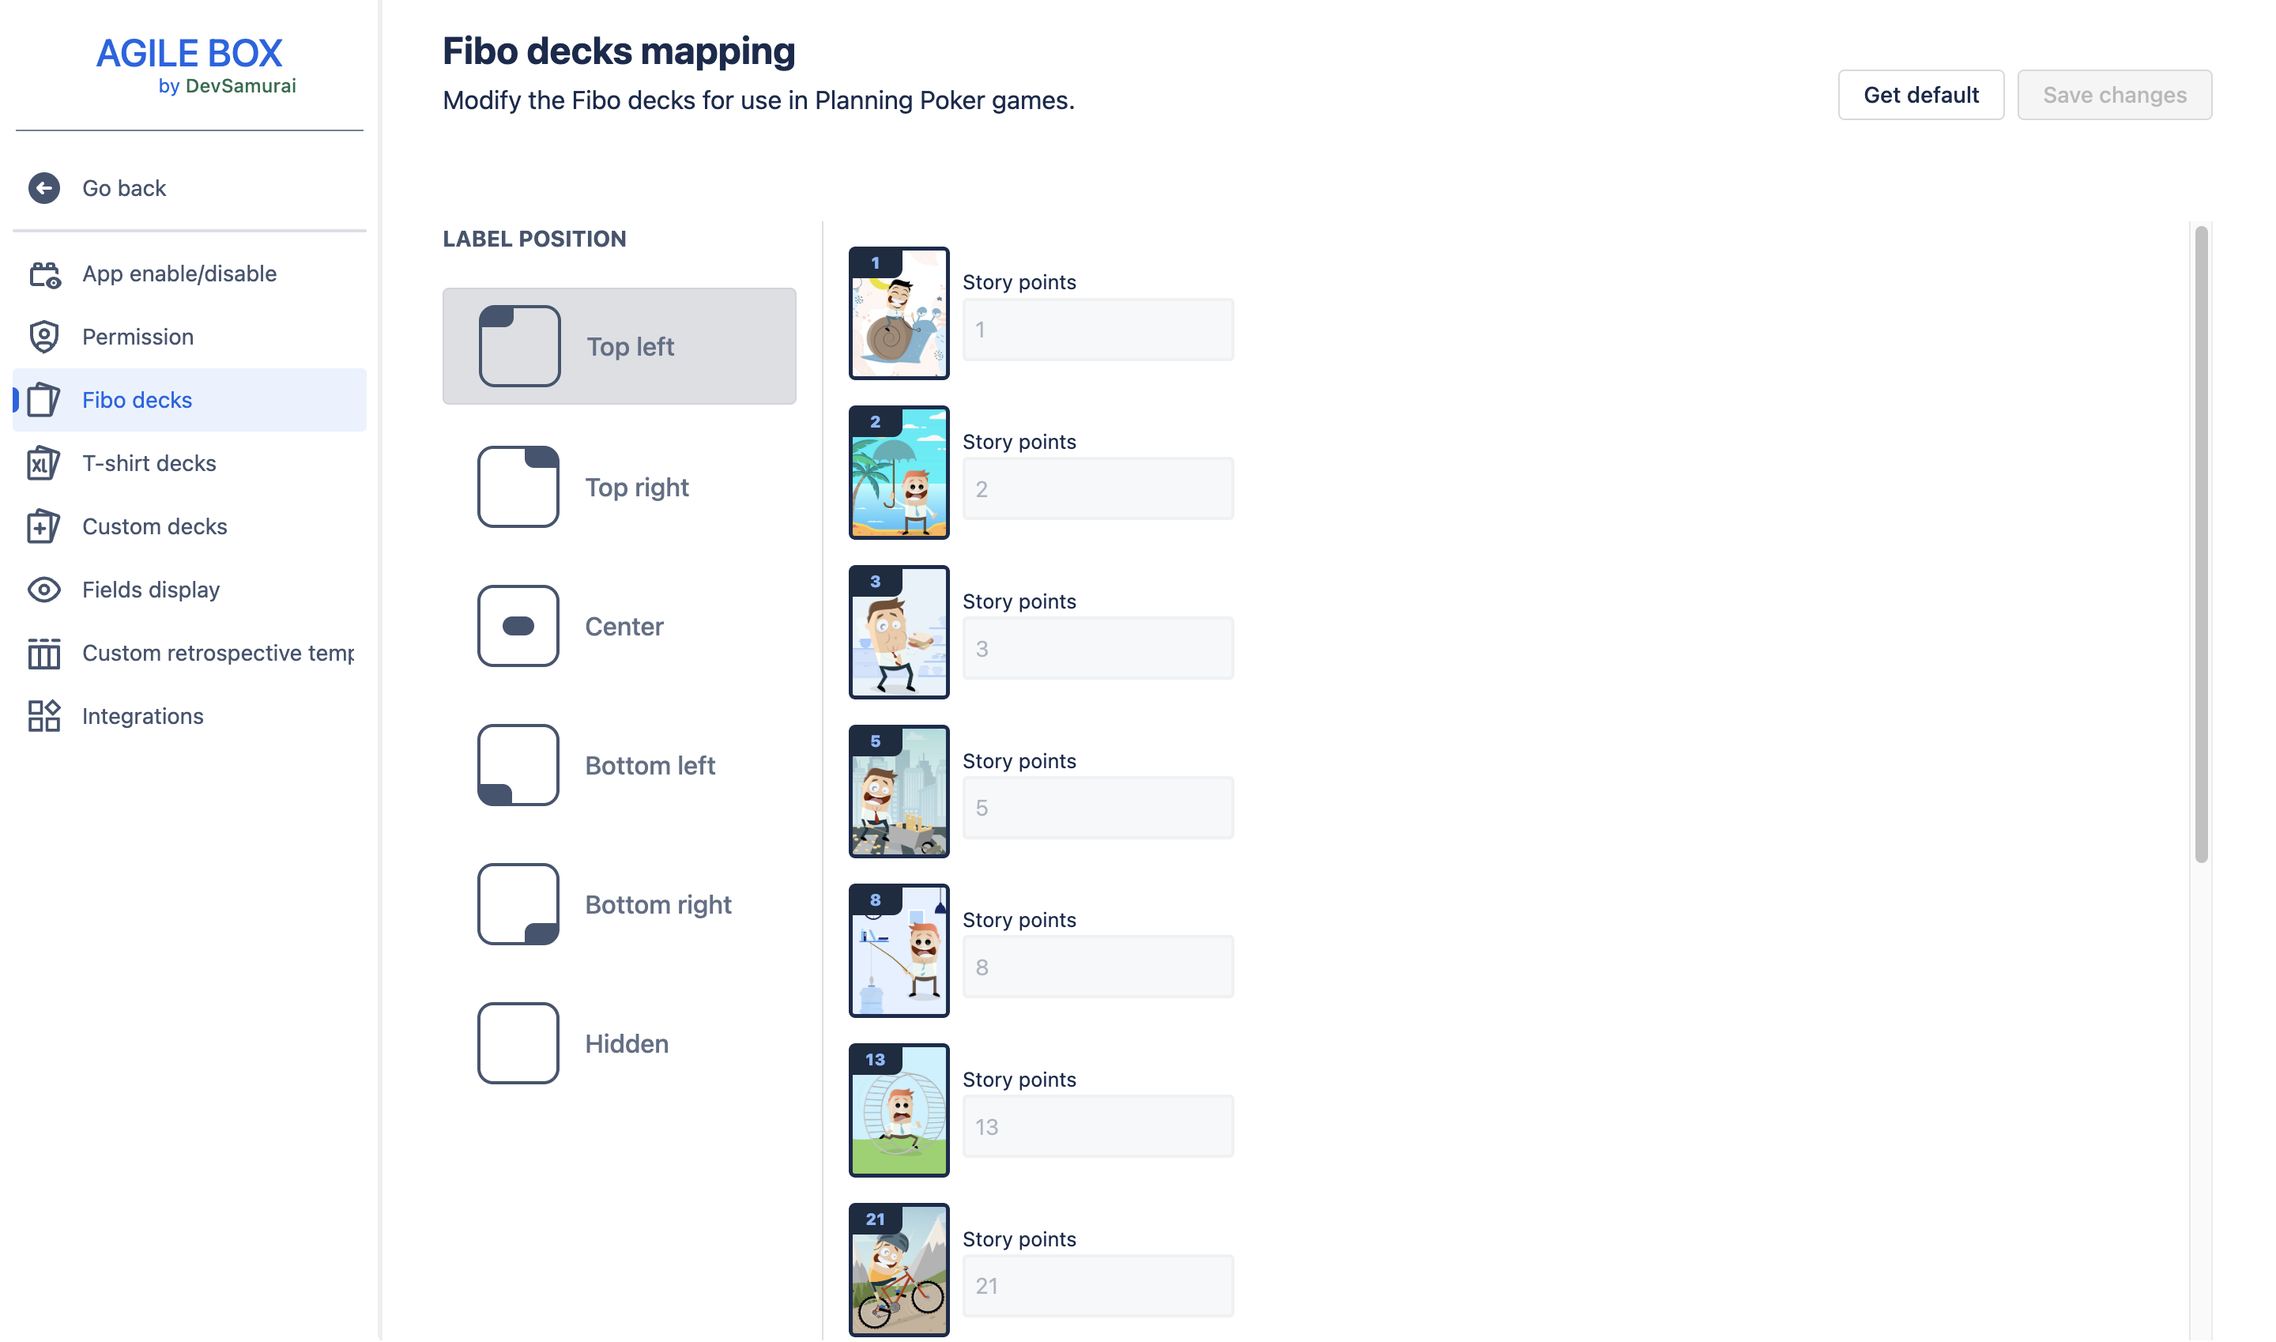Viewport: 2276px width, 1342px height.
Task: Click the Story points field for card 5
Action: point(1099,809)
